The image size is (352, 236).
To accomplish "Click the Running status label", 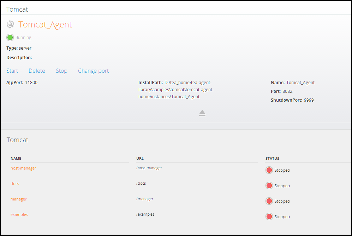I will tap(23, 38).
